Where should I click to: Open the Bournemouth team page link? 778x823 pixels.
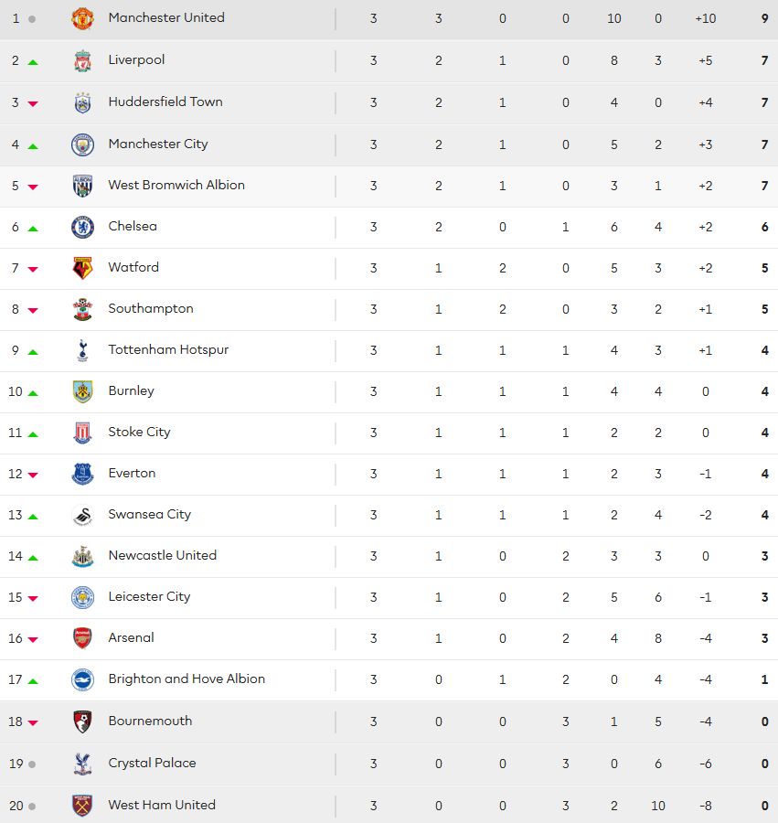150,721
